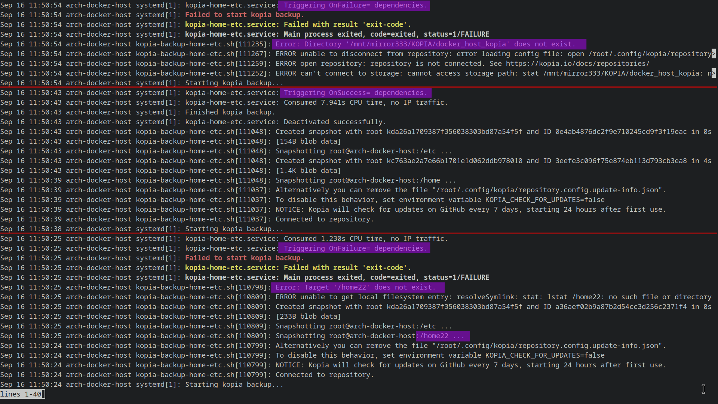Click the truncation marker on the 'unable to disconnect' line
This screenshot has width=718, height=404.
click(714, 54)
